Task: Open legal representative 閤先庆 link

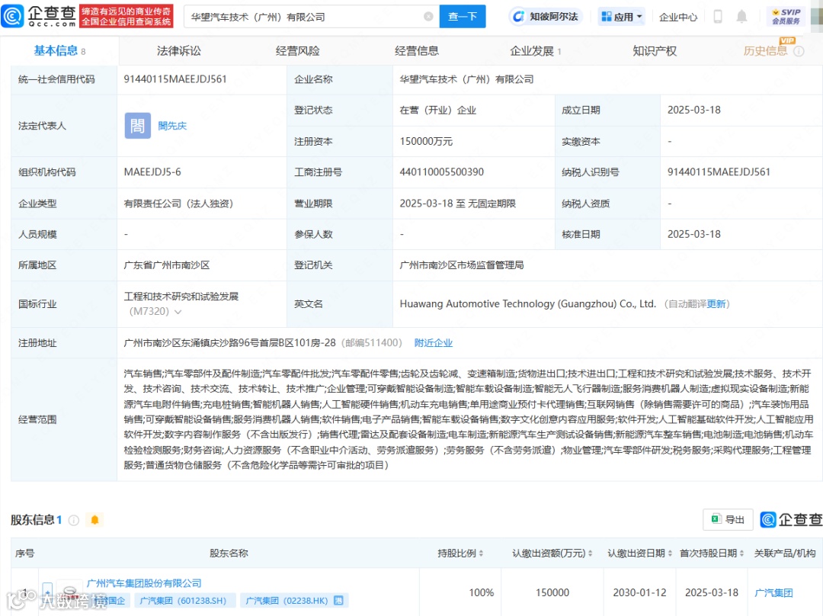Action: click(x=172, y=126)
